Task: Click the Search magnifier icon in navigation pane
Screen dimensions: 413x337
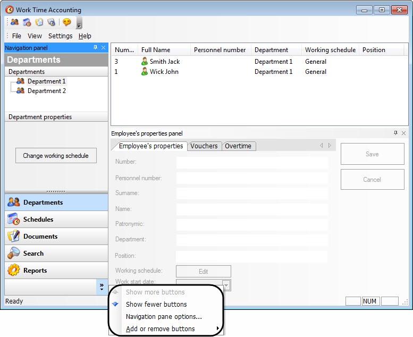Action: point(13,253)
